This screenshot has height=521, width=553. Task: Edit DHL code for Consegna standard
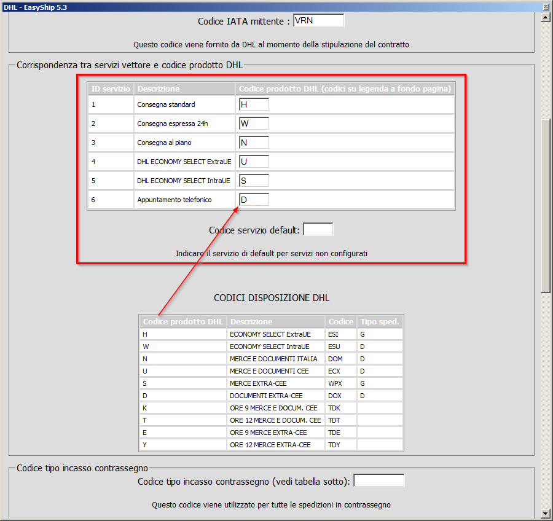tap(254, 104)
